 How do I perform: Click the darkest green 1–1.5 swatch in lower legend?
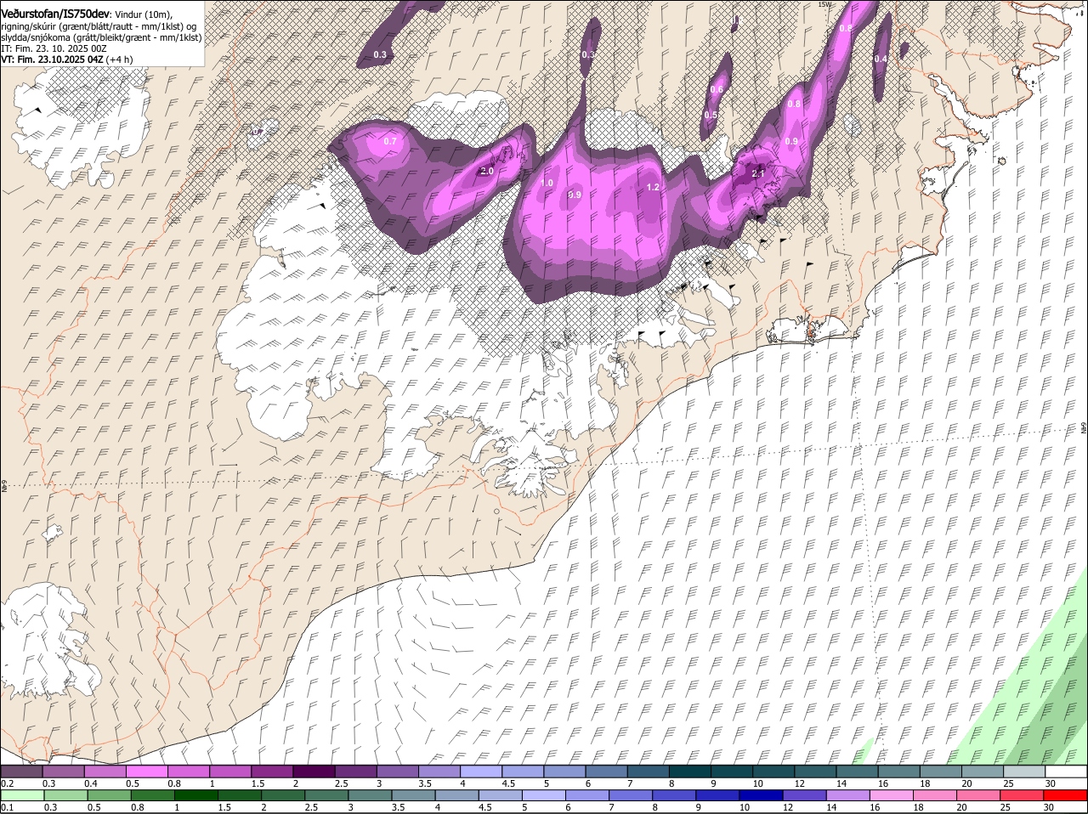[x=196, y=795]
